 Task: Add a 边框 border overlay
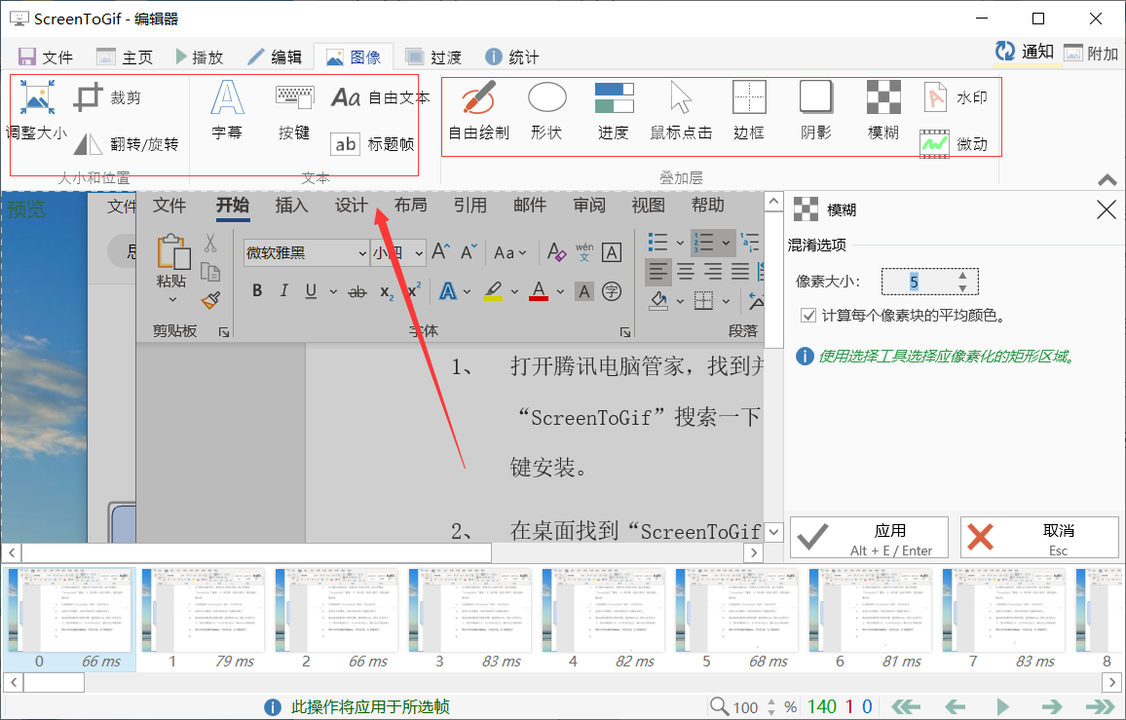point(749,111)
